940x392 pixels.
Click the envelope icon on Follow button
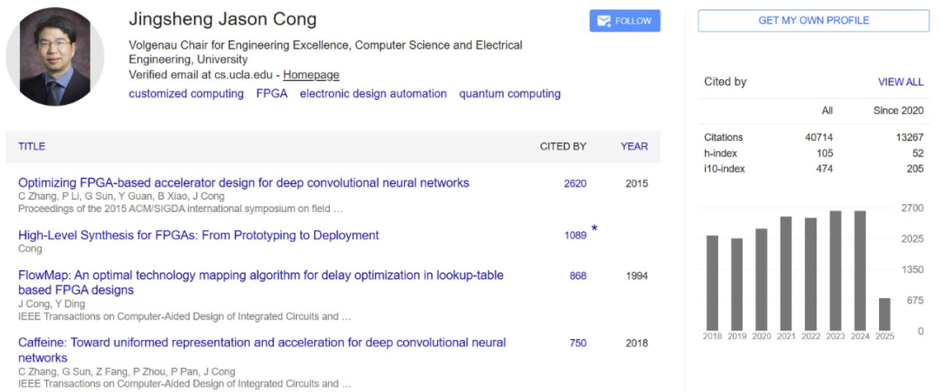point(603,21)
